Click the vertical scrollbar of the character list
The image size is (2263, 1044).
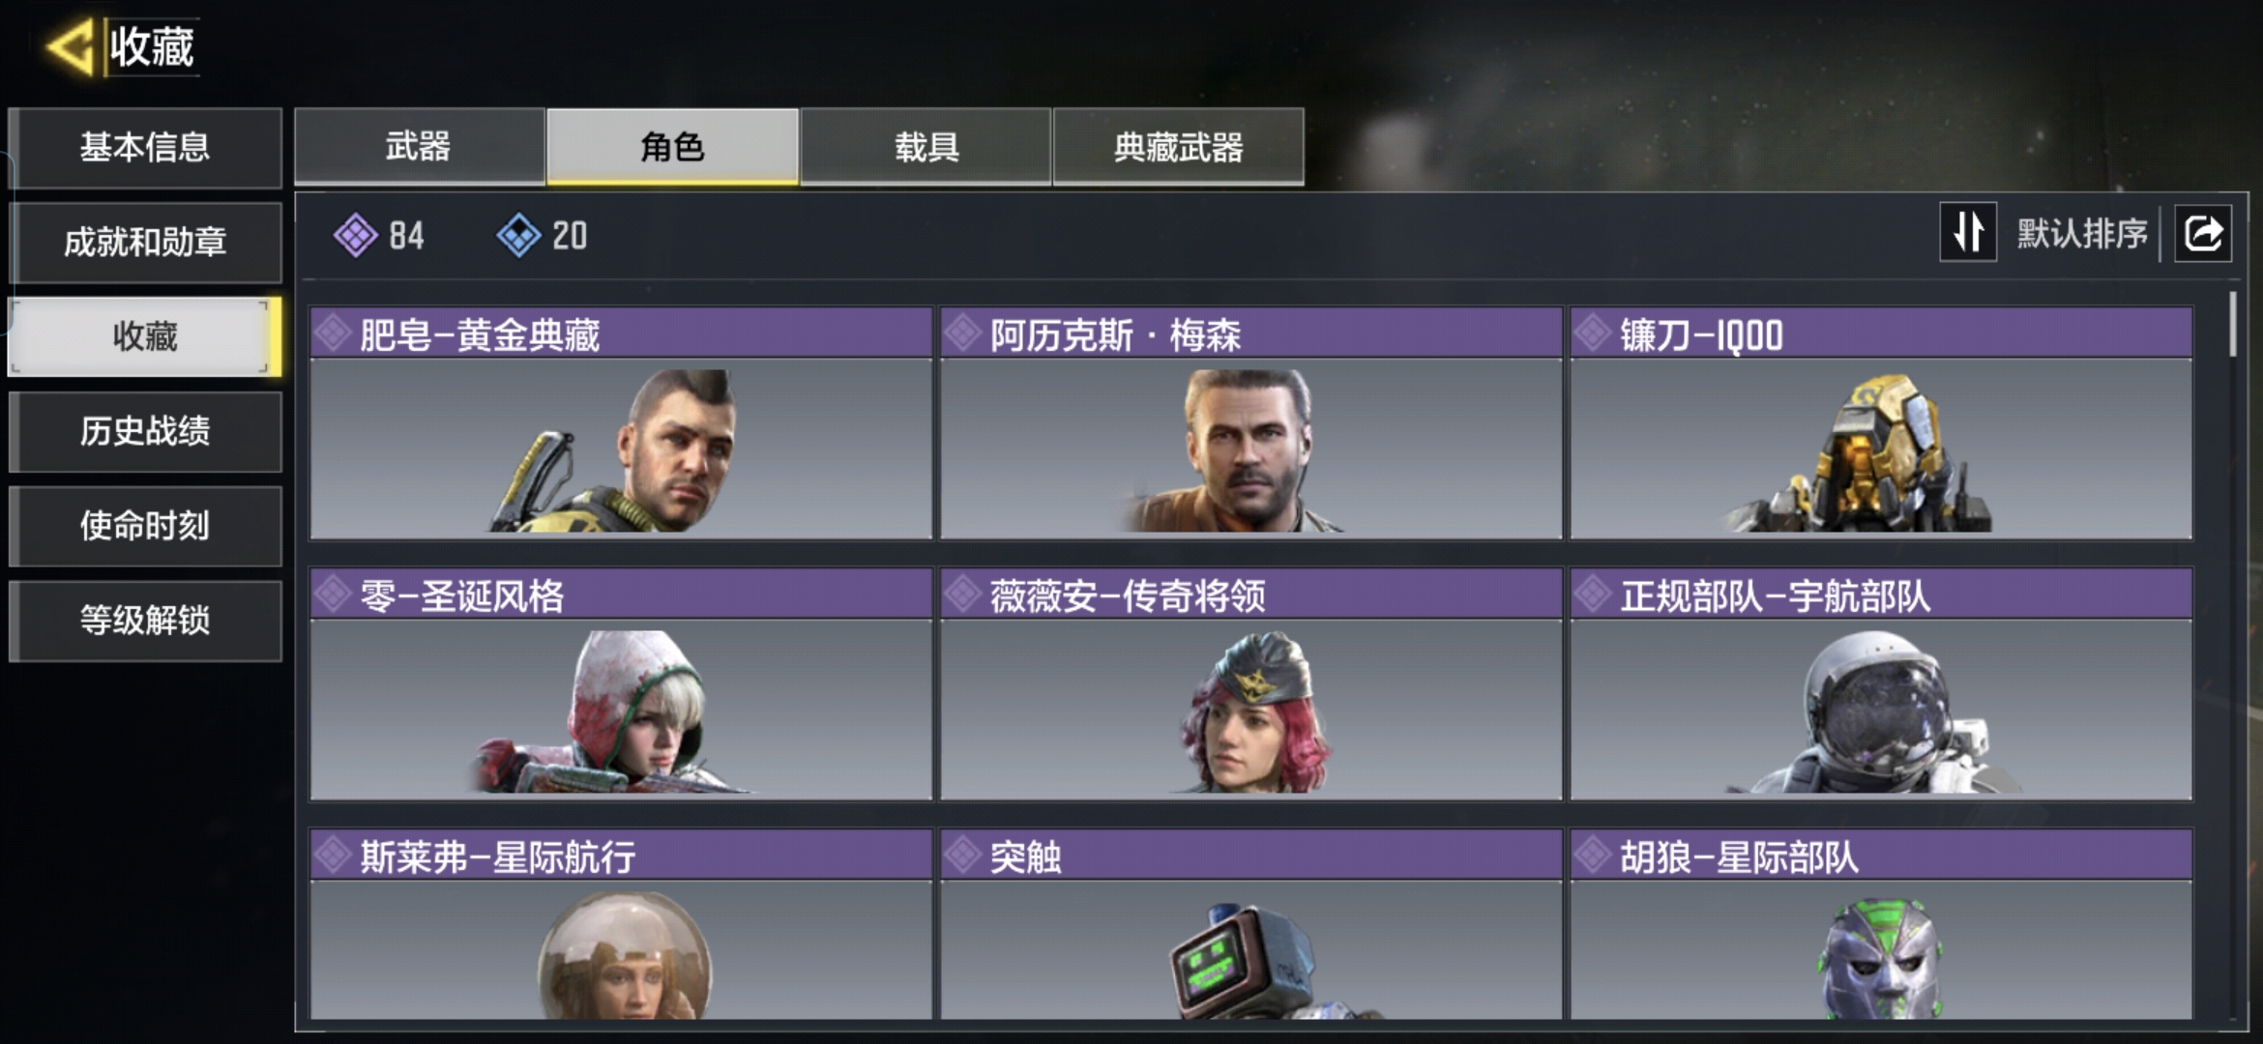pyautogui.click(x=2232, y=325)
